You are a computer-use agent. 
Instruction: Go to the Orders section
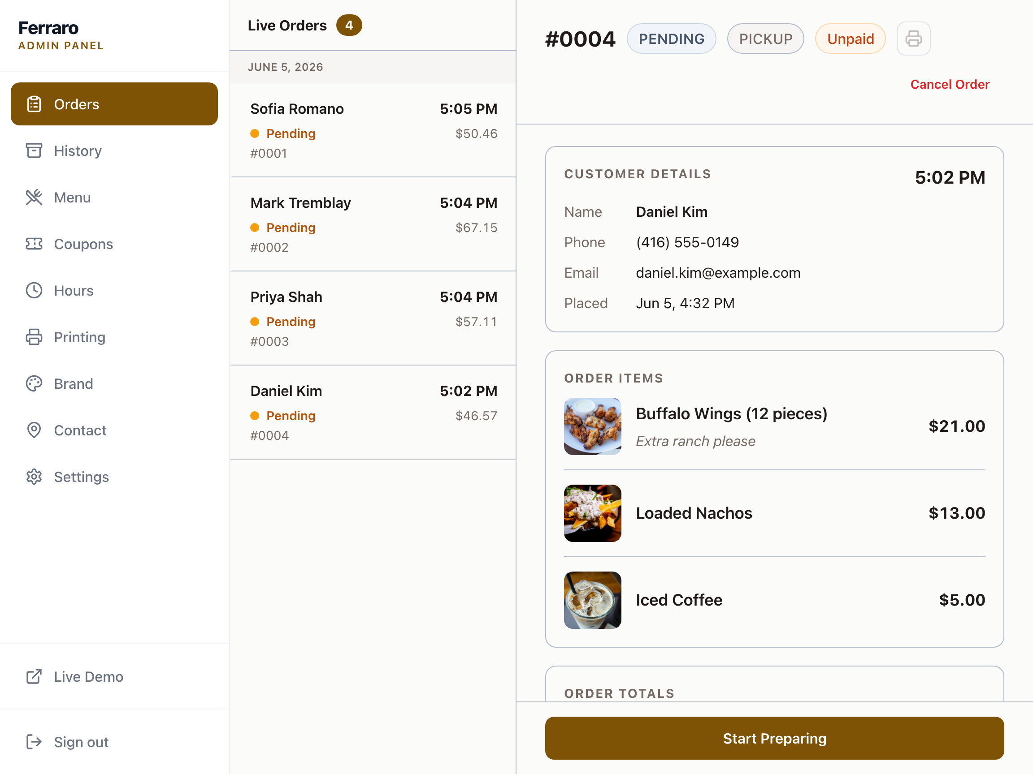(114, 104)
